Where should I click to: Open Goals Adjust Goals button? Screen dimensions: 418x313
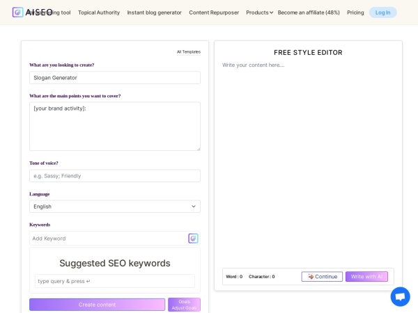[184, 305]
